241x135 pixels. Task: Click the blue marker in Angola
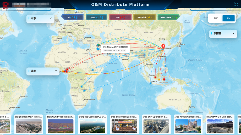(81, 86)
